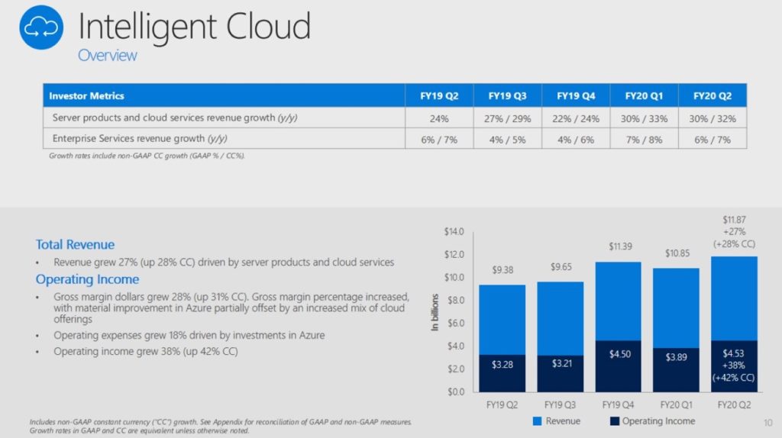Image resolution: width=782 pixels, height=438 pixels.
Task: Click the 'Includes non-GAAP constant currency' footnote
Action: tap(221, 426)
